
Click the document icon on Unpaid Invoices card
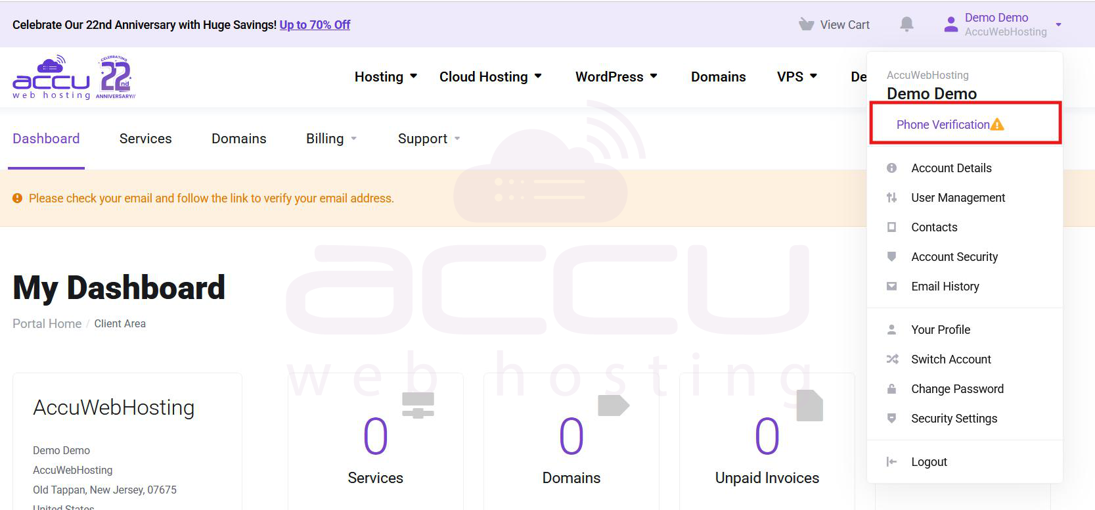point(809,406)
